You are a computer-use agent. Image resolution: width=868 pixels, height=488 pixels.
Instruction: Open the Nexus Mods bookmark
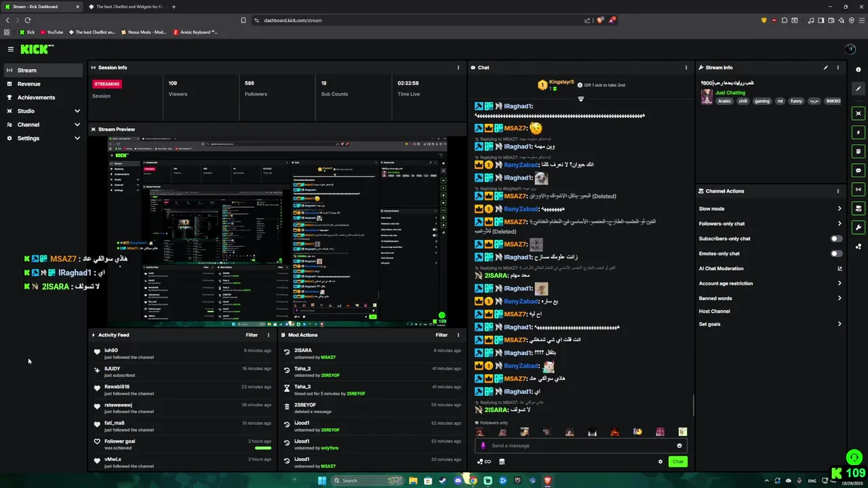(144, 32)
